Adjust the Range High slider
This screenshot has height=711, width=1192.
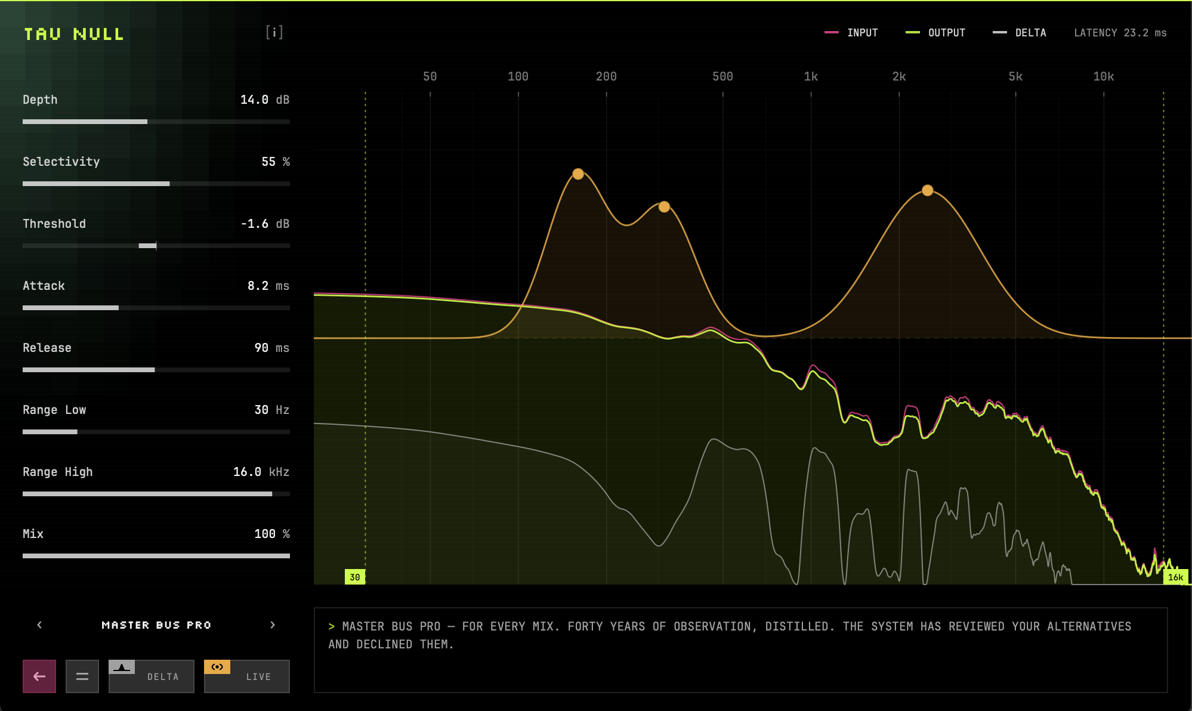coord(156,494)
